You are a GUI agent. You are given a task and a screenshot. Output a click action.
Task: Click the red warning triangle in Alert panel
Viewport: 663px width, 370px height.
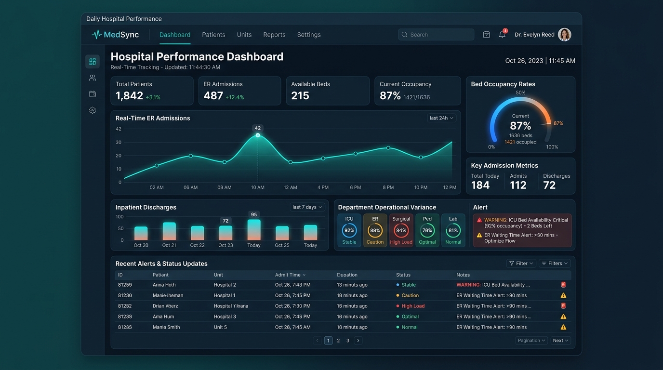(x=479, y=220)
